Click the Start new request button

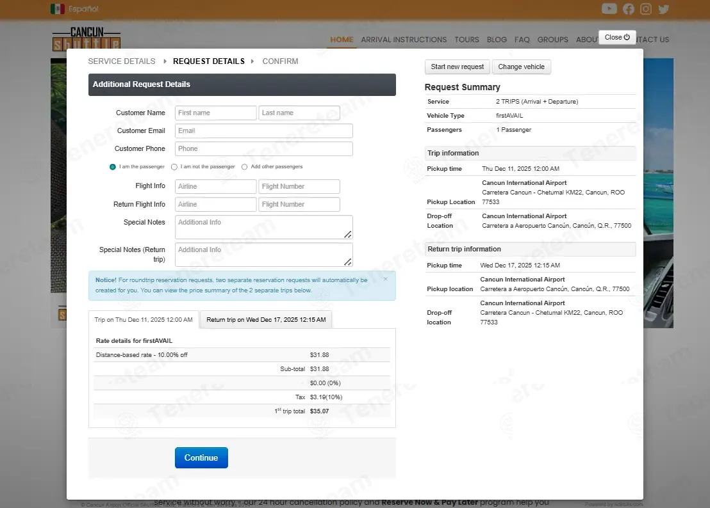click(x=457, y=67)
